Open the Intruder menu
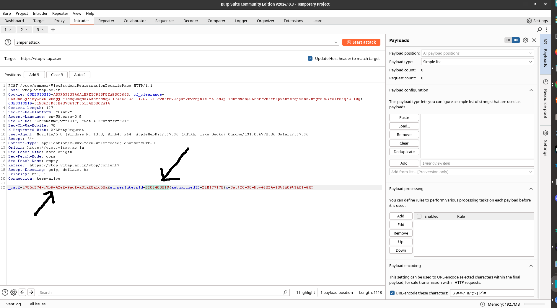 40,13
